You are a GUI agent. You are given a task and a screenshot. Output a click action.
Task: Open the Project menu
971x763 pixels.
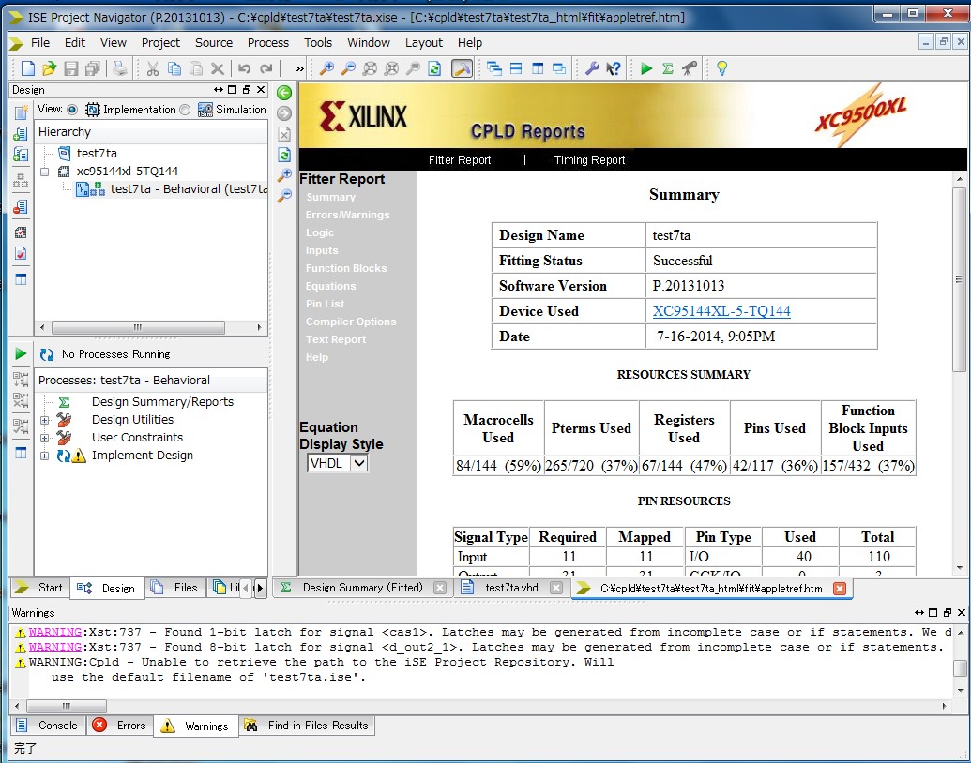(160, 43)
